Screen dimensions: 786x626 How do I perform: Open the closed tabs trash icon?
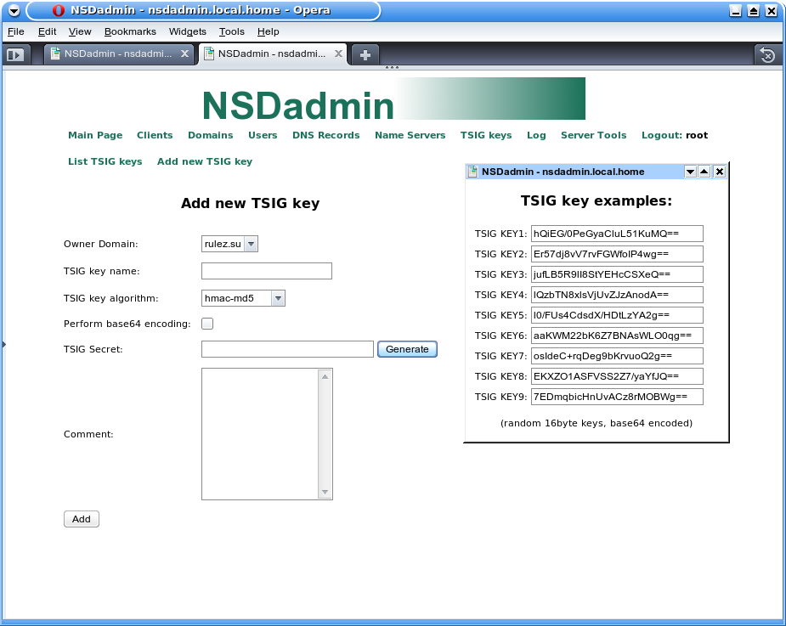coord(766,54)
